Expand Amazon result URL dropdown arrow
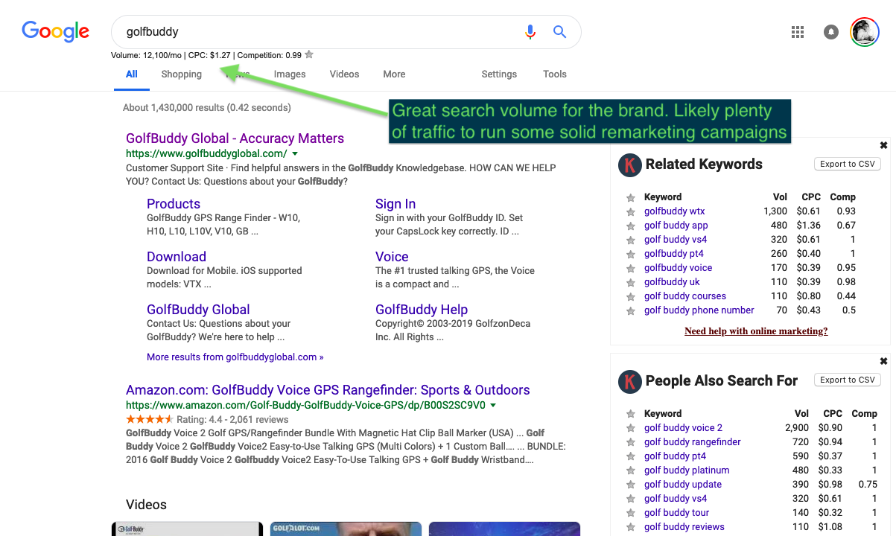 click(493, 406)
